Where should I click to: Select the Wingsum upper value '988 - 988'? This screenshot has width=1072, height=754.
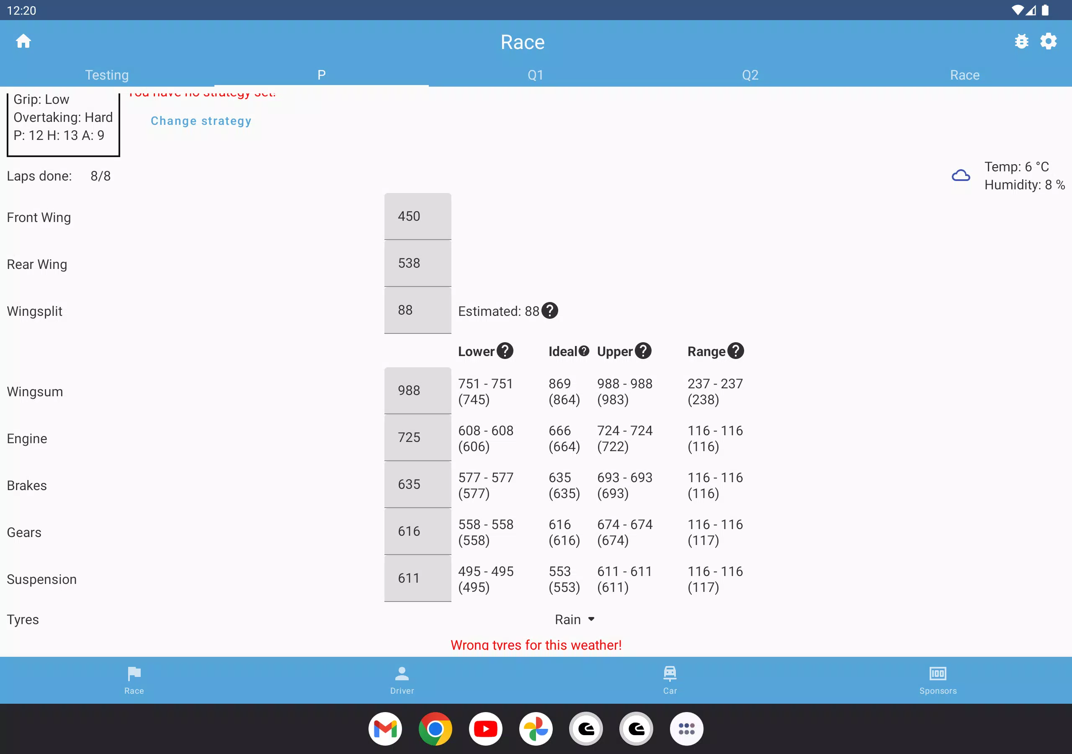(x=625, y=384)
